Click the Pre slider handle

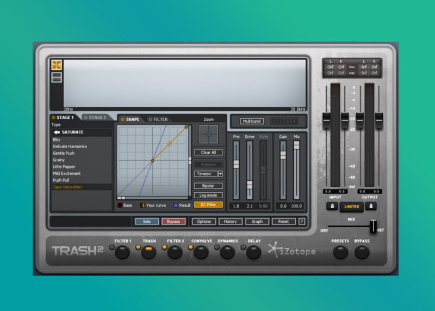[236, 164]
